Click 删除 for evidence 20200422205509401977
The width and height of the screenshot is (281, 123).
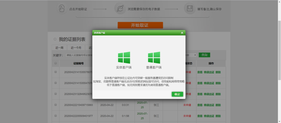click(218, 116)
